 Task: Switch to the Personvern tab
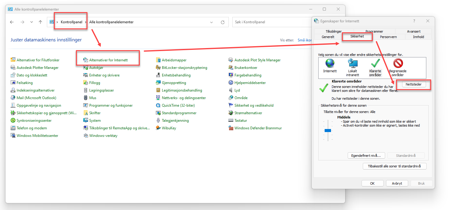(x=388, y=37)
